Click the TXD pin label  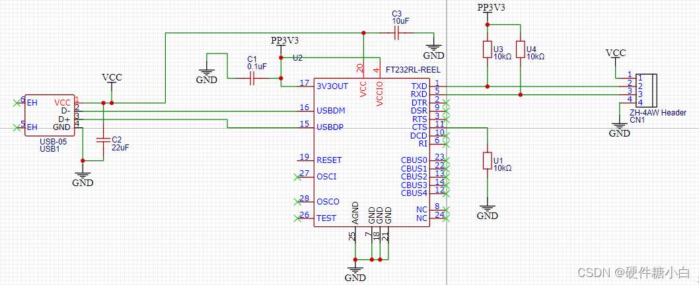pyautogui.click(x=419, y=86)
